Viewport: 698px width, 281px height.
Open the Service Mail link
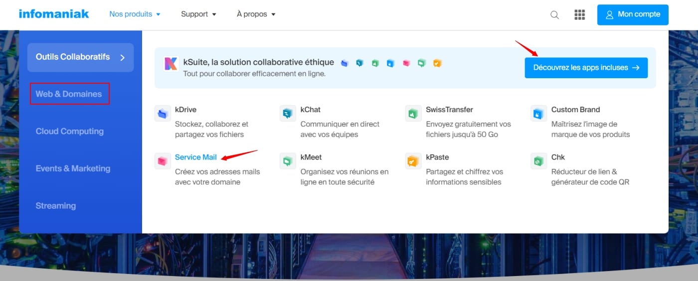pyautogui.click(x=196, y=157)
